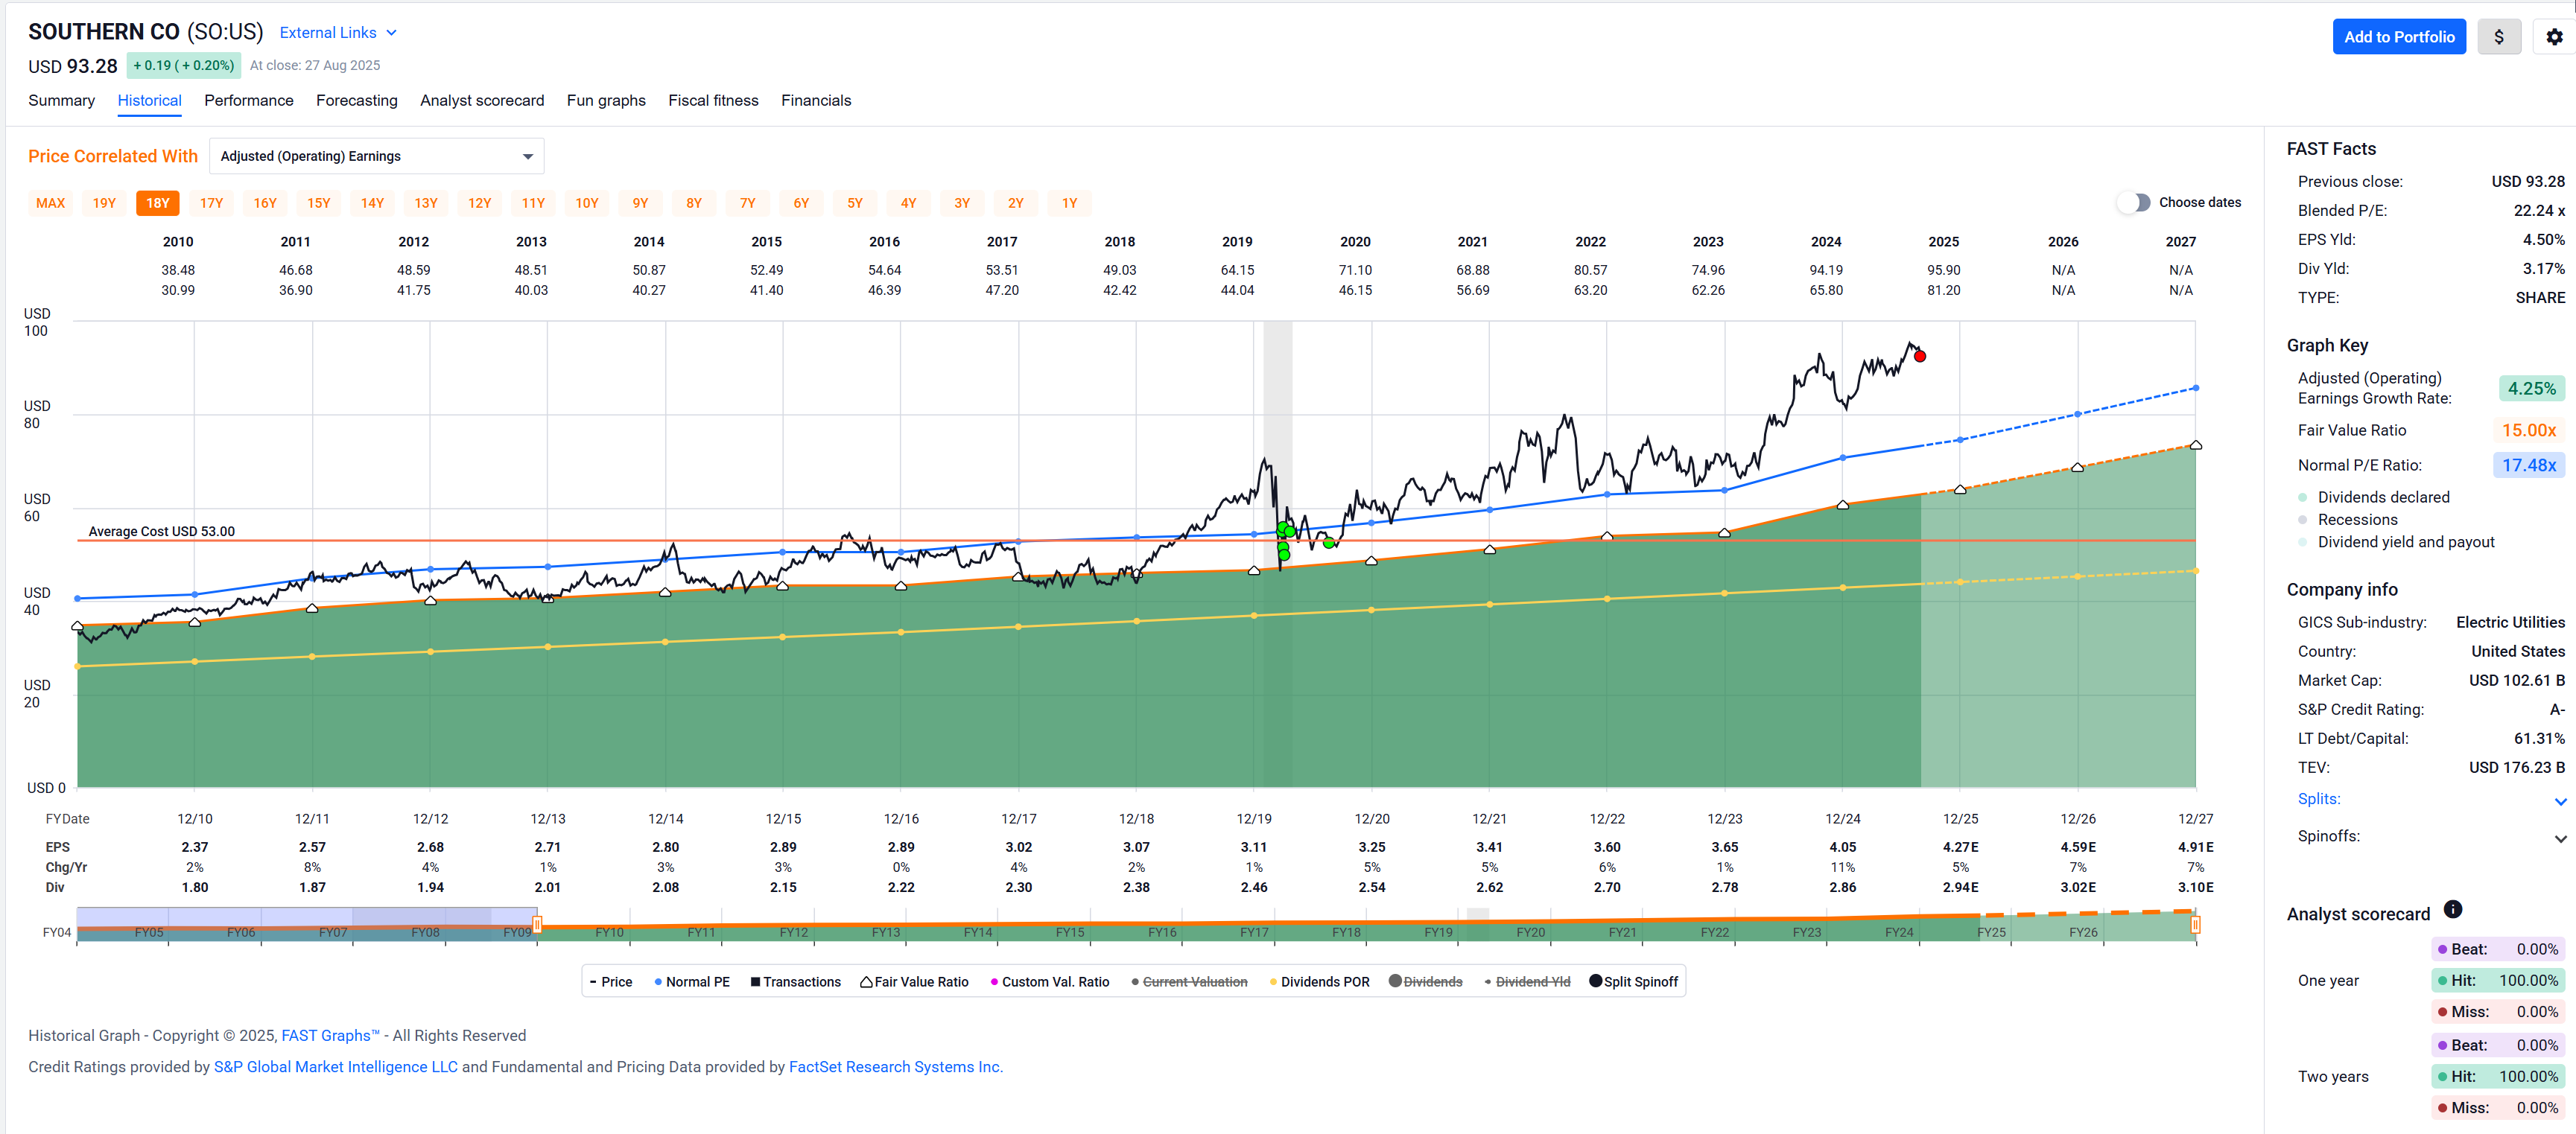Toggle Split Spinoff legend marker
Image resolution: width=2576 pixels, height=1134 pixels.
[x=1595, y=981]
